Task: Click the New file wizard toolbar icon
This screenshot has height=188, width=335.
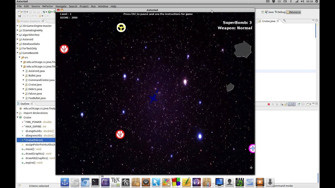Action: tap(19, 12)
